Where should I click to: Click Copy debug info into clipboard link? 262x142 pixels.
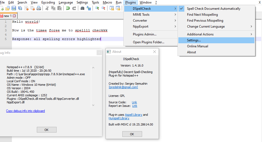pos(25,111)
